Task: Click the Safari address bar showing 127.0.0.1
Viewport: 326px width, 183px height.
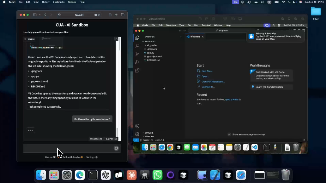Action: point(79,15)
